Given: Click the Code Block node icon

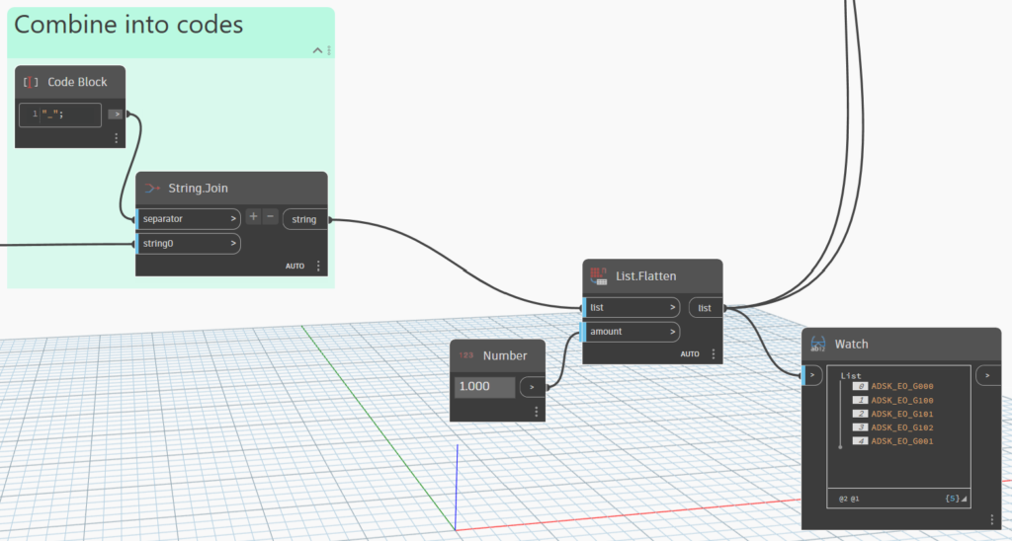Looking at the screenshot, I should [30, 82].
